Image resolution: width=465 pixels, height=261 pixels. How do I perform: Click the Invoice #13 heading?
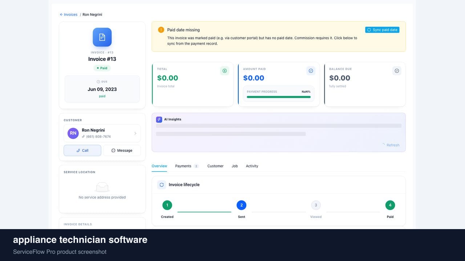[102, 59]
